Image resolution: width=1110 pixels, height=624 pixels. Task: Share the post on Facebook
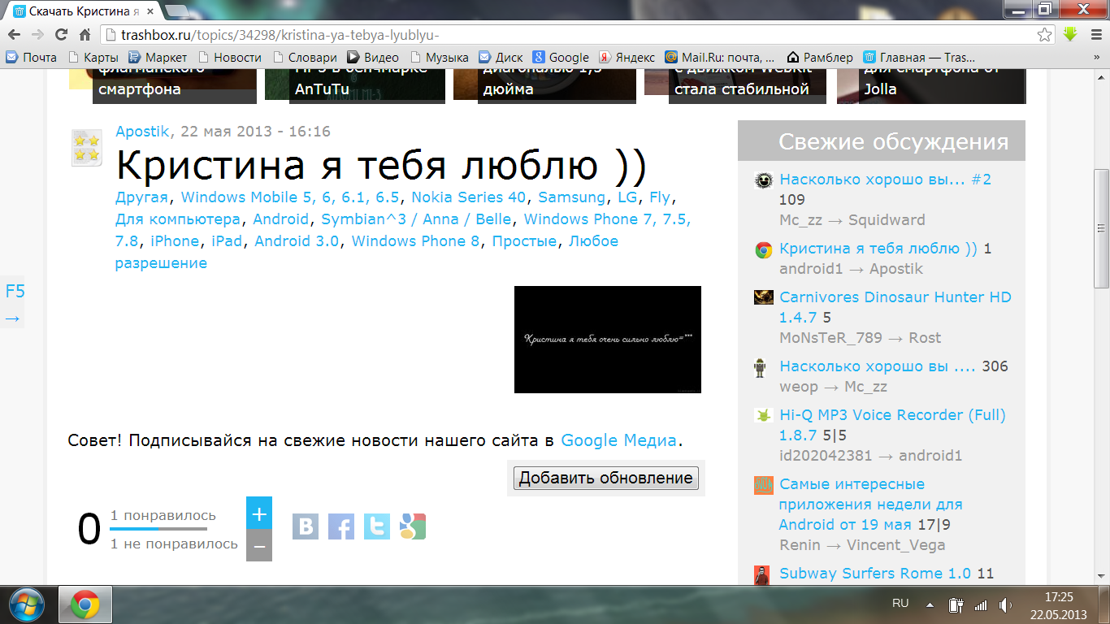pos(341,526)
